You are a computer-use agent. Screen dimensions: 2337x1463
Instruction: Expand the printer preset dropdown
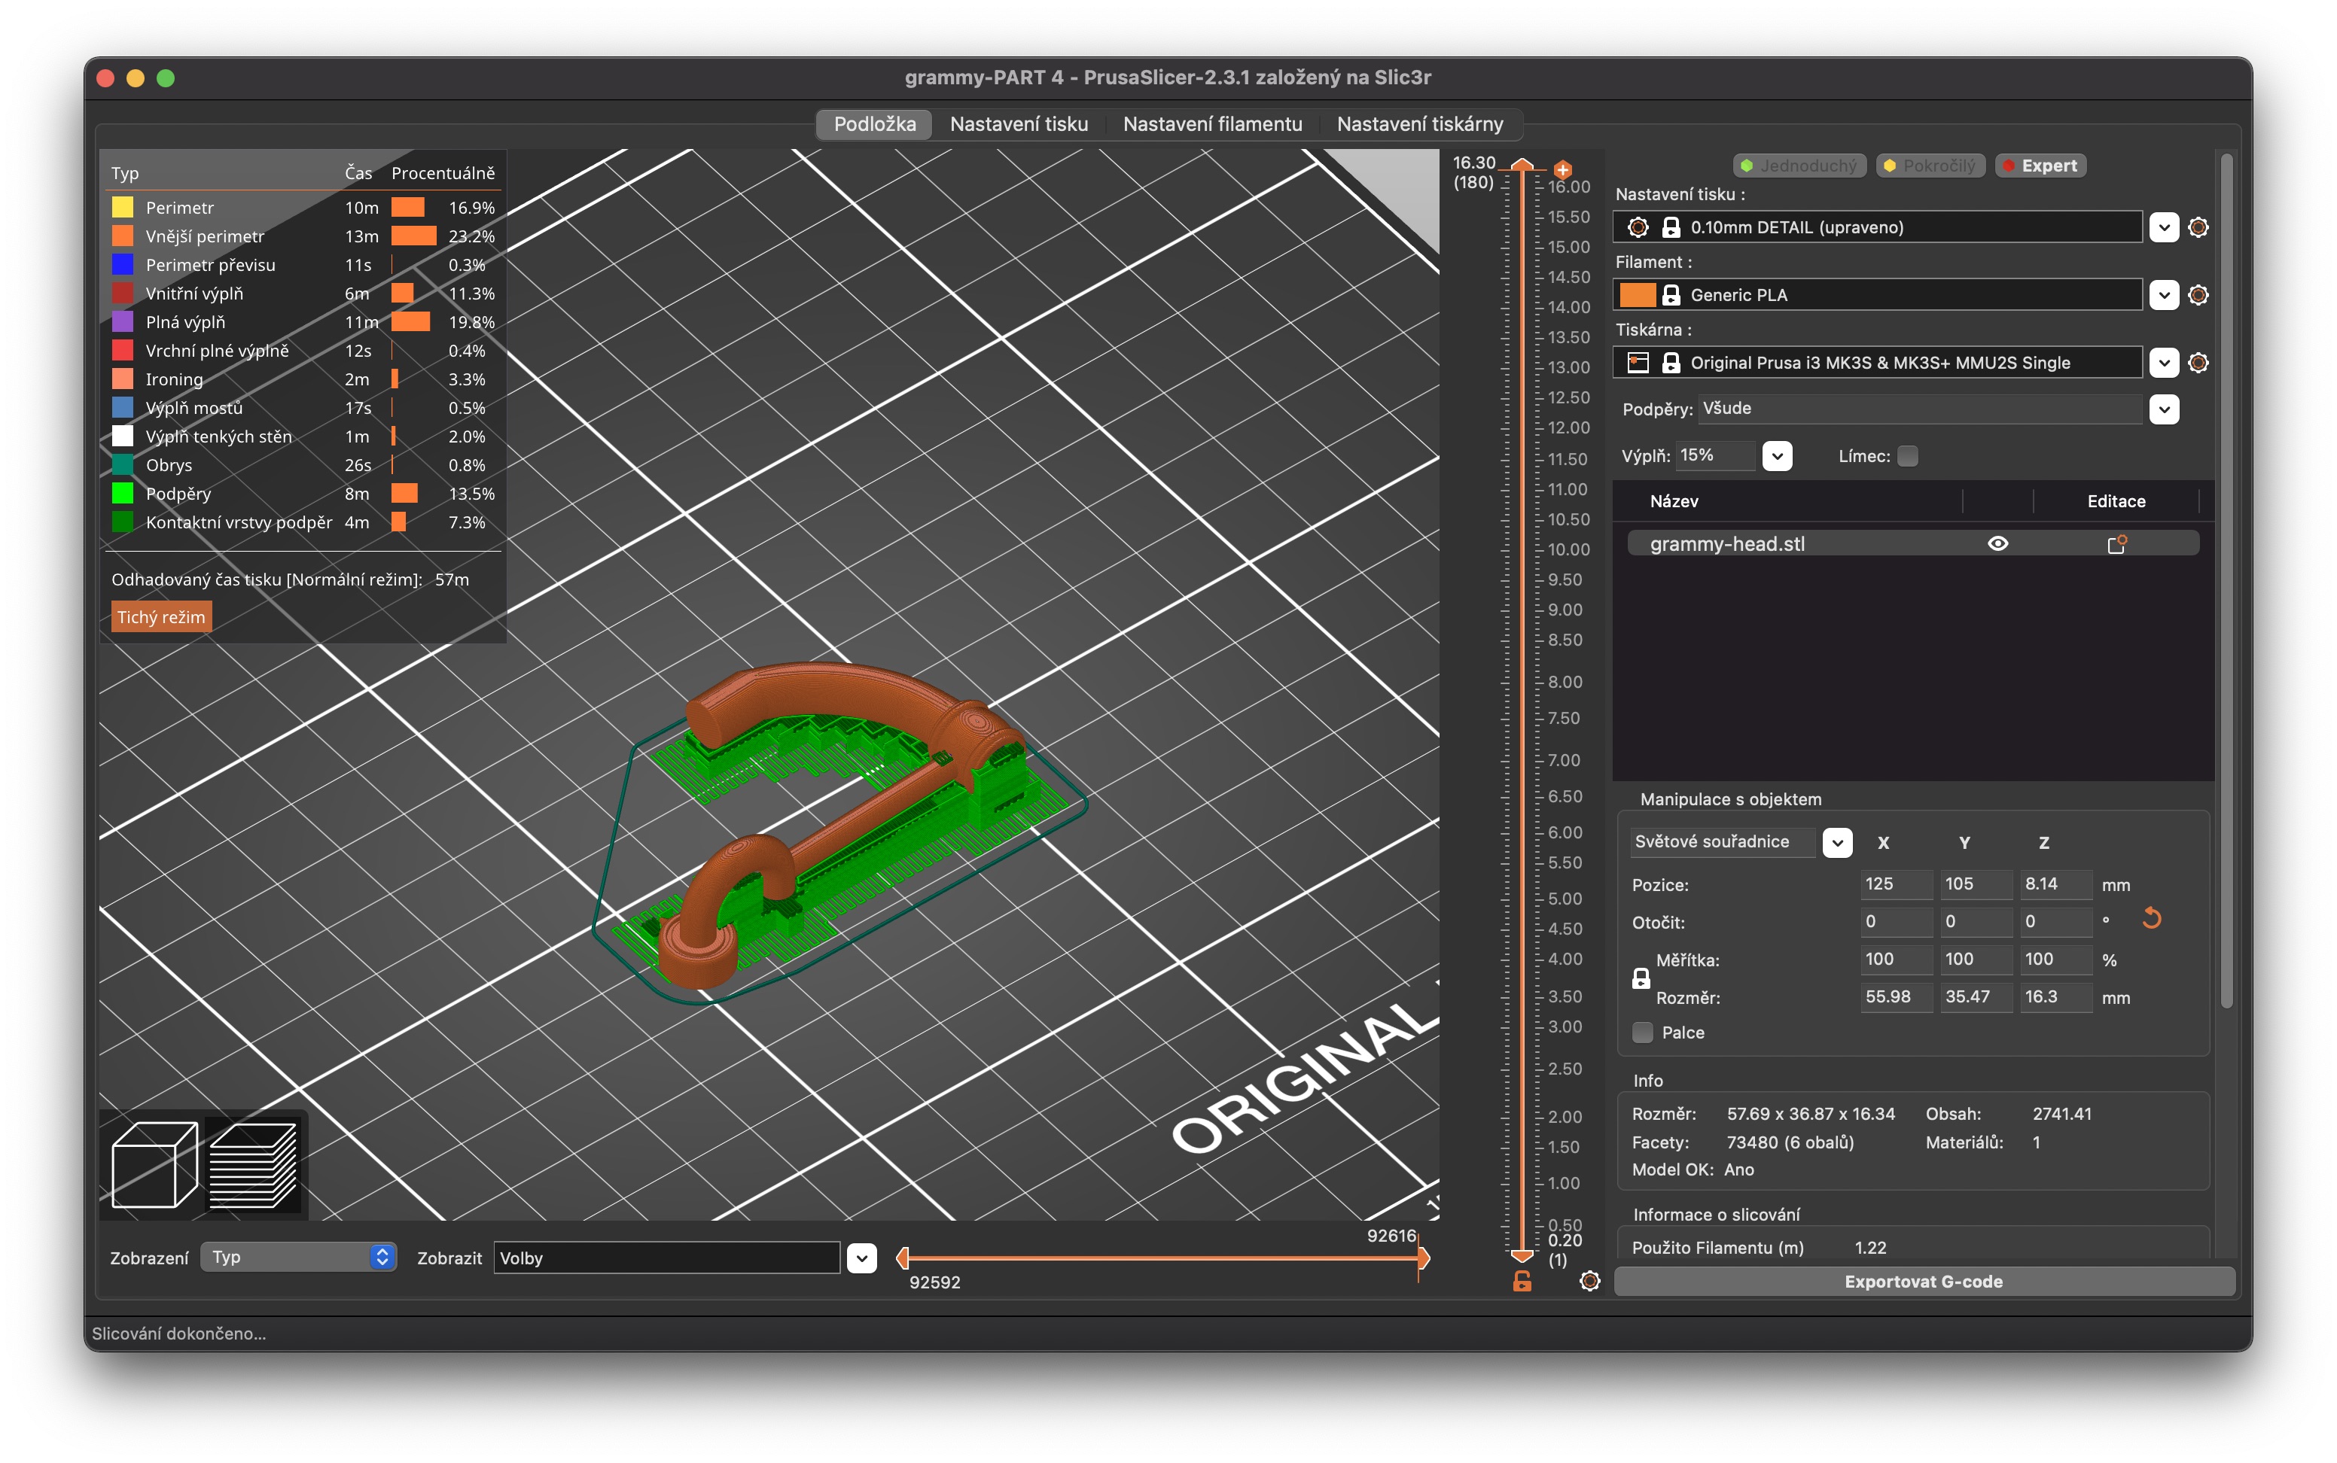(x=2164, y=363)
